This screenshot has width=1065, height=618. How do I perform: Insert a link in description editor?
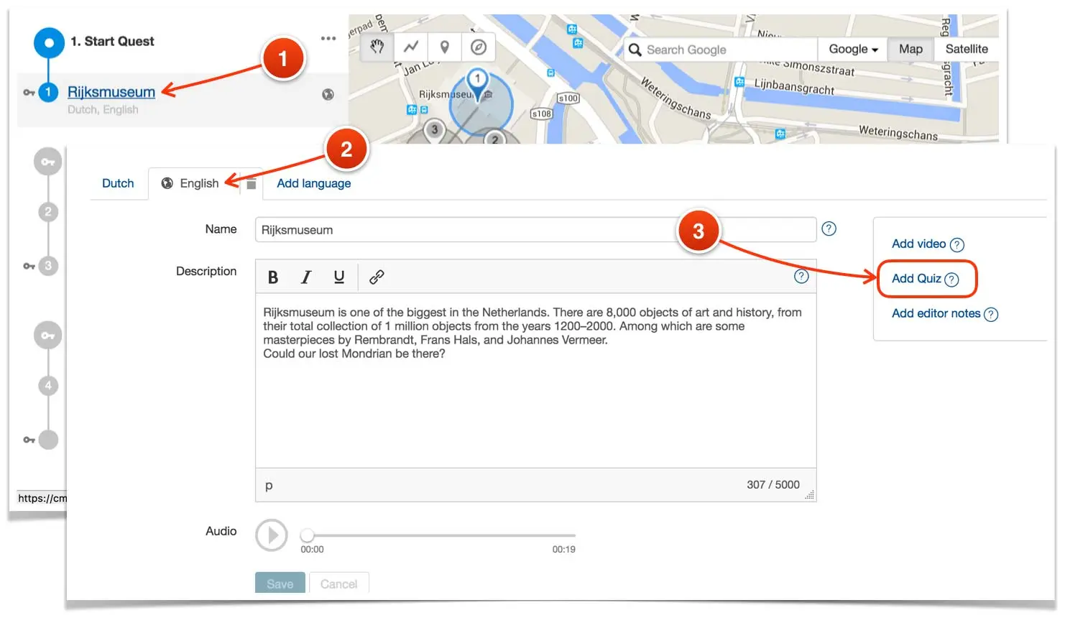(377, 277)
